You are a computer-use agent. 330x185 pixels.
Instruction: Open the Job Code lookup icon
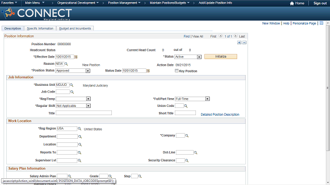pyautogui.click(x=72, y=92)
